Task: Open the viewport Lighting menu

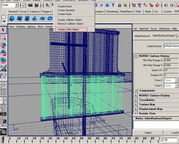Action: [x=31, y=27]
